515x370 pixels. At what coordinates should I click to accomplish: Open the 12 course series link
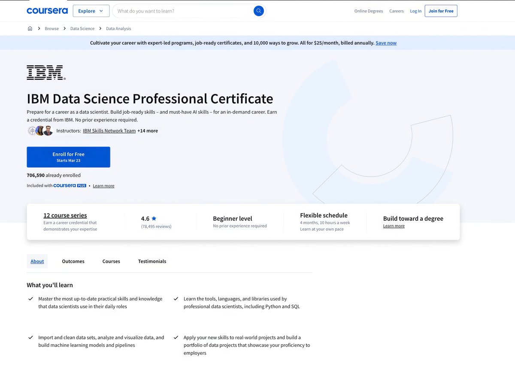click(65, 215)
